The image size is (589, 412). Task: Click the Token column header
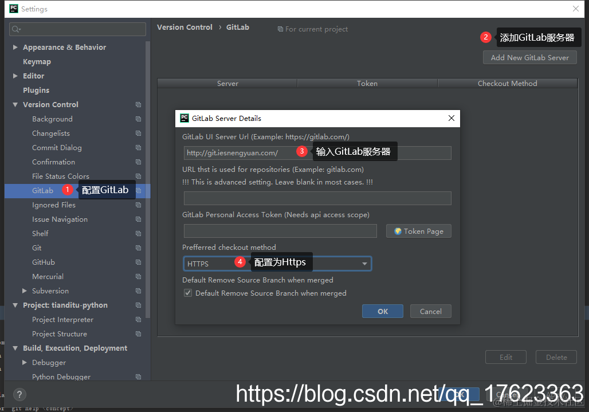click(x=367, y=84)
